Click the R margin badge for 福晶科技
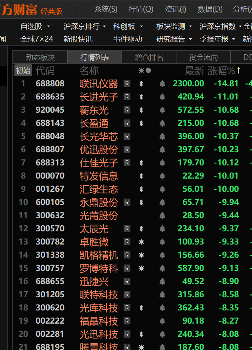This screenshot has width=252, height=350. click(x=127, y=321)
